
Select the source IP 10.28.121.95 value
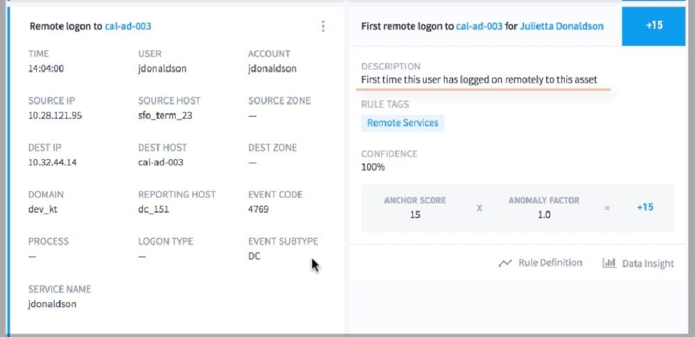click(x=55, y=116)
